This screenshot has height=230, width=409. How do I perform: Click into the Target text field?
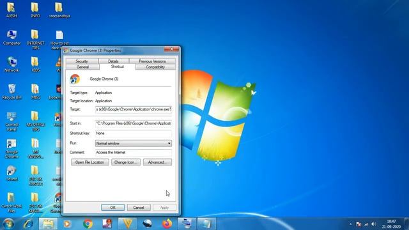pos(134,109)
